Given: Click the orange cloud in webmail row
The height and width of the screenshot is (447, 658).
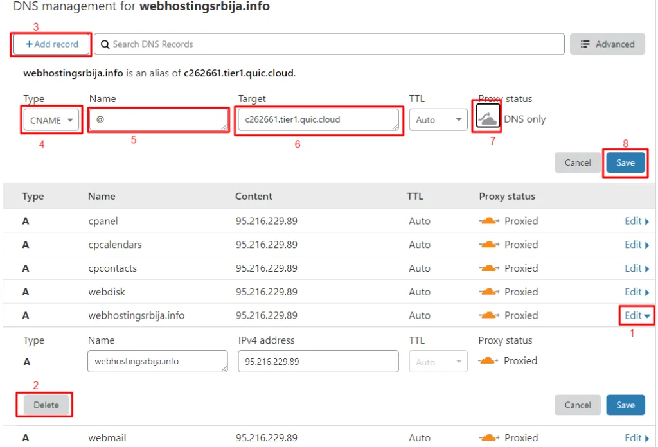Looking at the screenshot, I should [x=489, y=438].
